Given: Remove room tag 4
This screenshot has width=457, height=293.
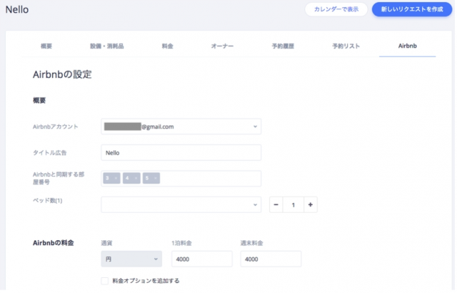Looking at the screenshot, I should click(x=136, y=178).
